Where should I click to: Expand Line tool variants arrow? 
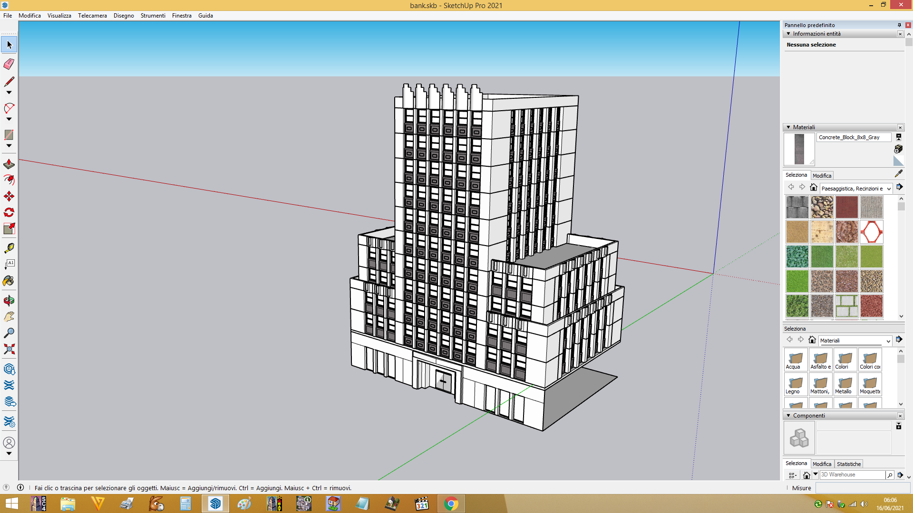[9, 93]
